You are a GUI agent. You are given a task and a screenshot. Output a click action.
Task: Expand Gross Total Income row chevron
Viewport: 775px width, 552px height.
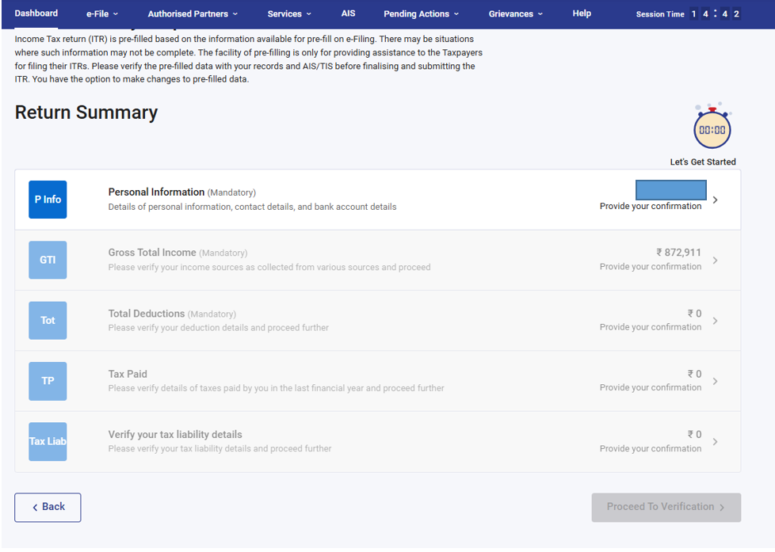715,261
